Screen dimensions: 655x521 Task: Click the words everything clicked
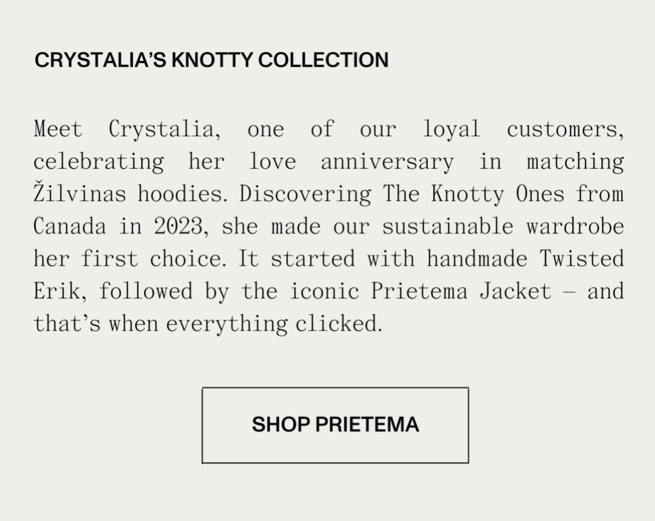click(x=274, y=324)
